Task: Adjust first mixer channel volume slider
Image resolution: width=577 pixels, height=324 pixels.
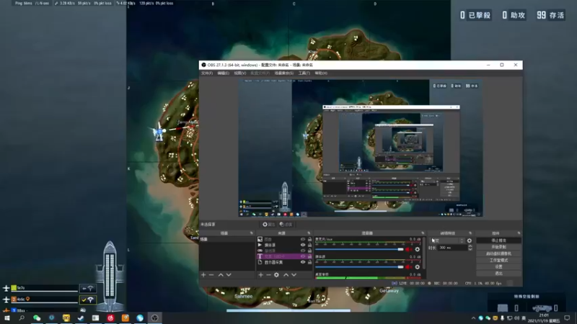Action: (x=359, y=249)
